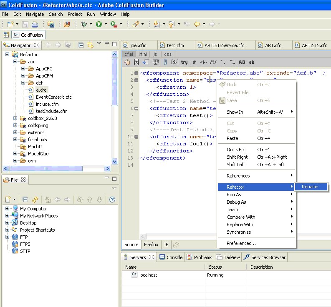Open the Run button dropdown arrow

pos(106,24)
